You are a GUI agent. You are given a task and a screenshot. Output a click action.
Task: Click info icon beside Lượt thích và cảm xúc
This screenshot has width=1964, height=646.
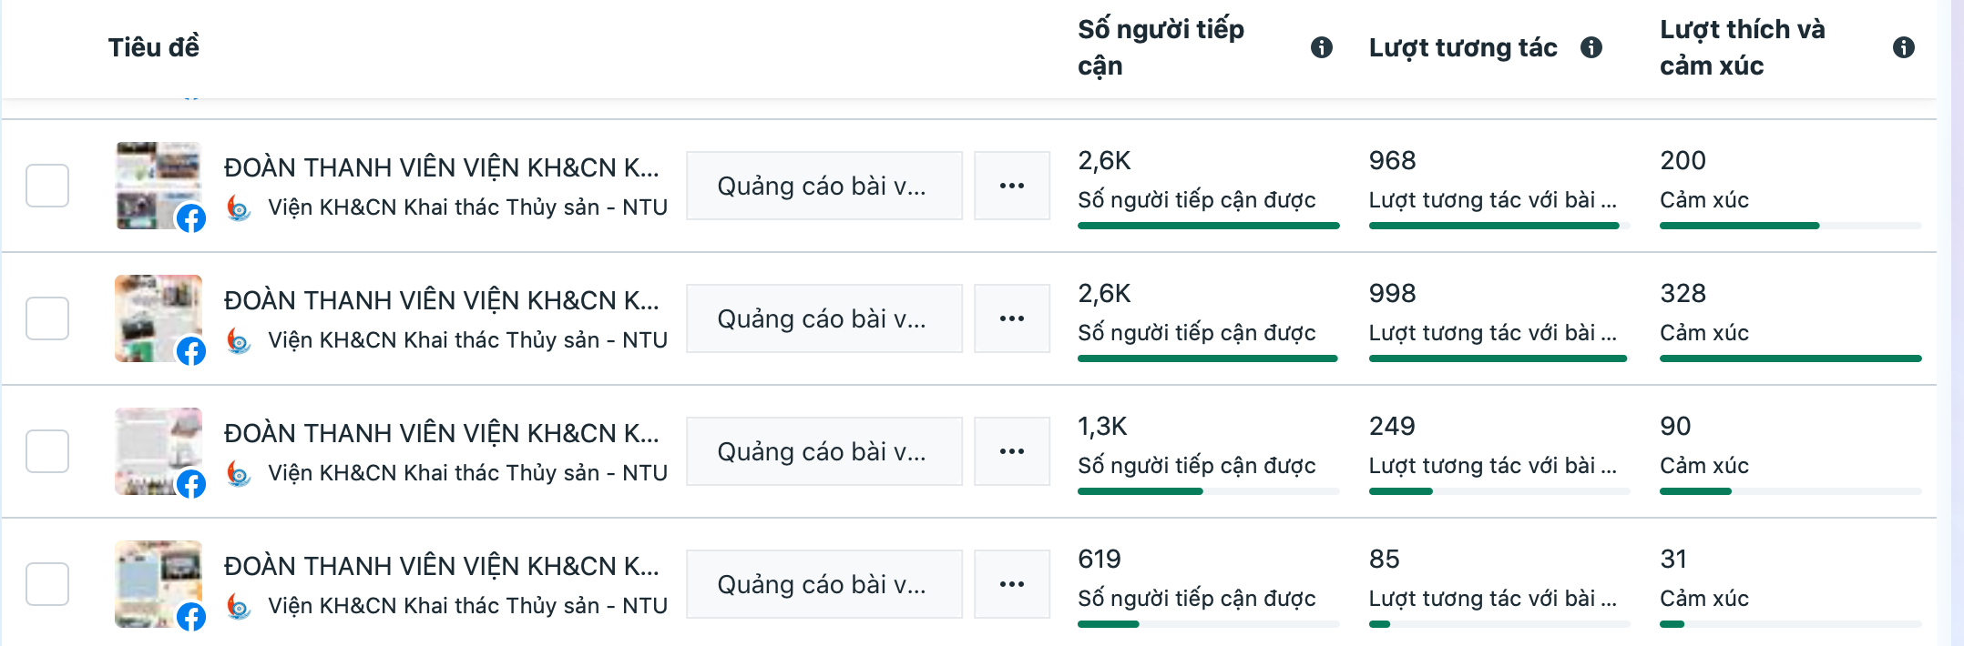coord(1903,47)
